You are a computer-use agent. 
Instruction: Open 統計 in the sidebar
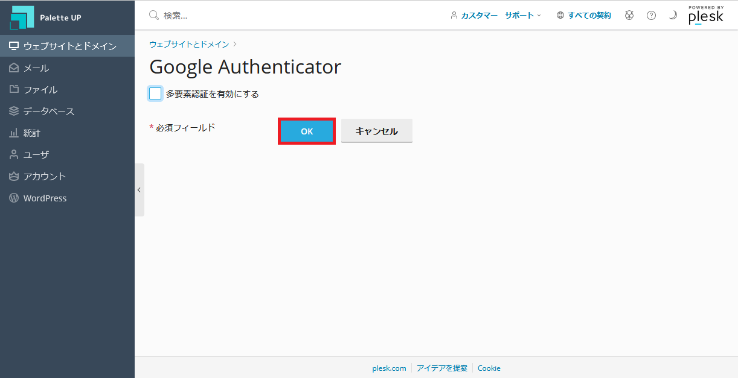(x=67, y=133)
